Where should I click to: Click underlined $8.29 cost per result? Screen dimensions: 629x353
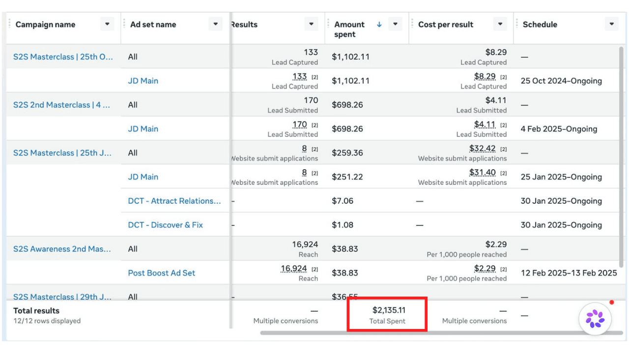coord(485,76)
